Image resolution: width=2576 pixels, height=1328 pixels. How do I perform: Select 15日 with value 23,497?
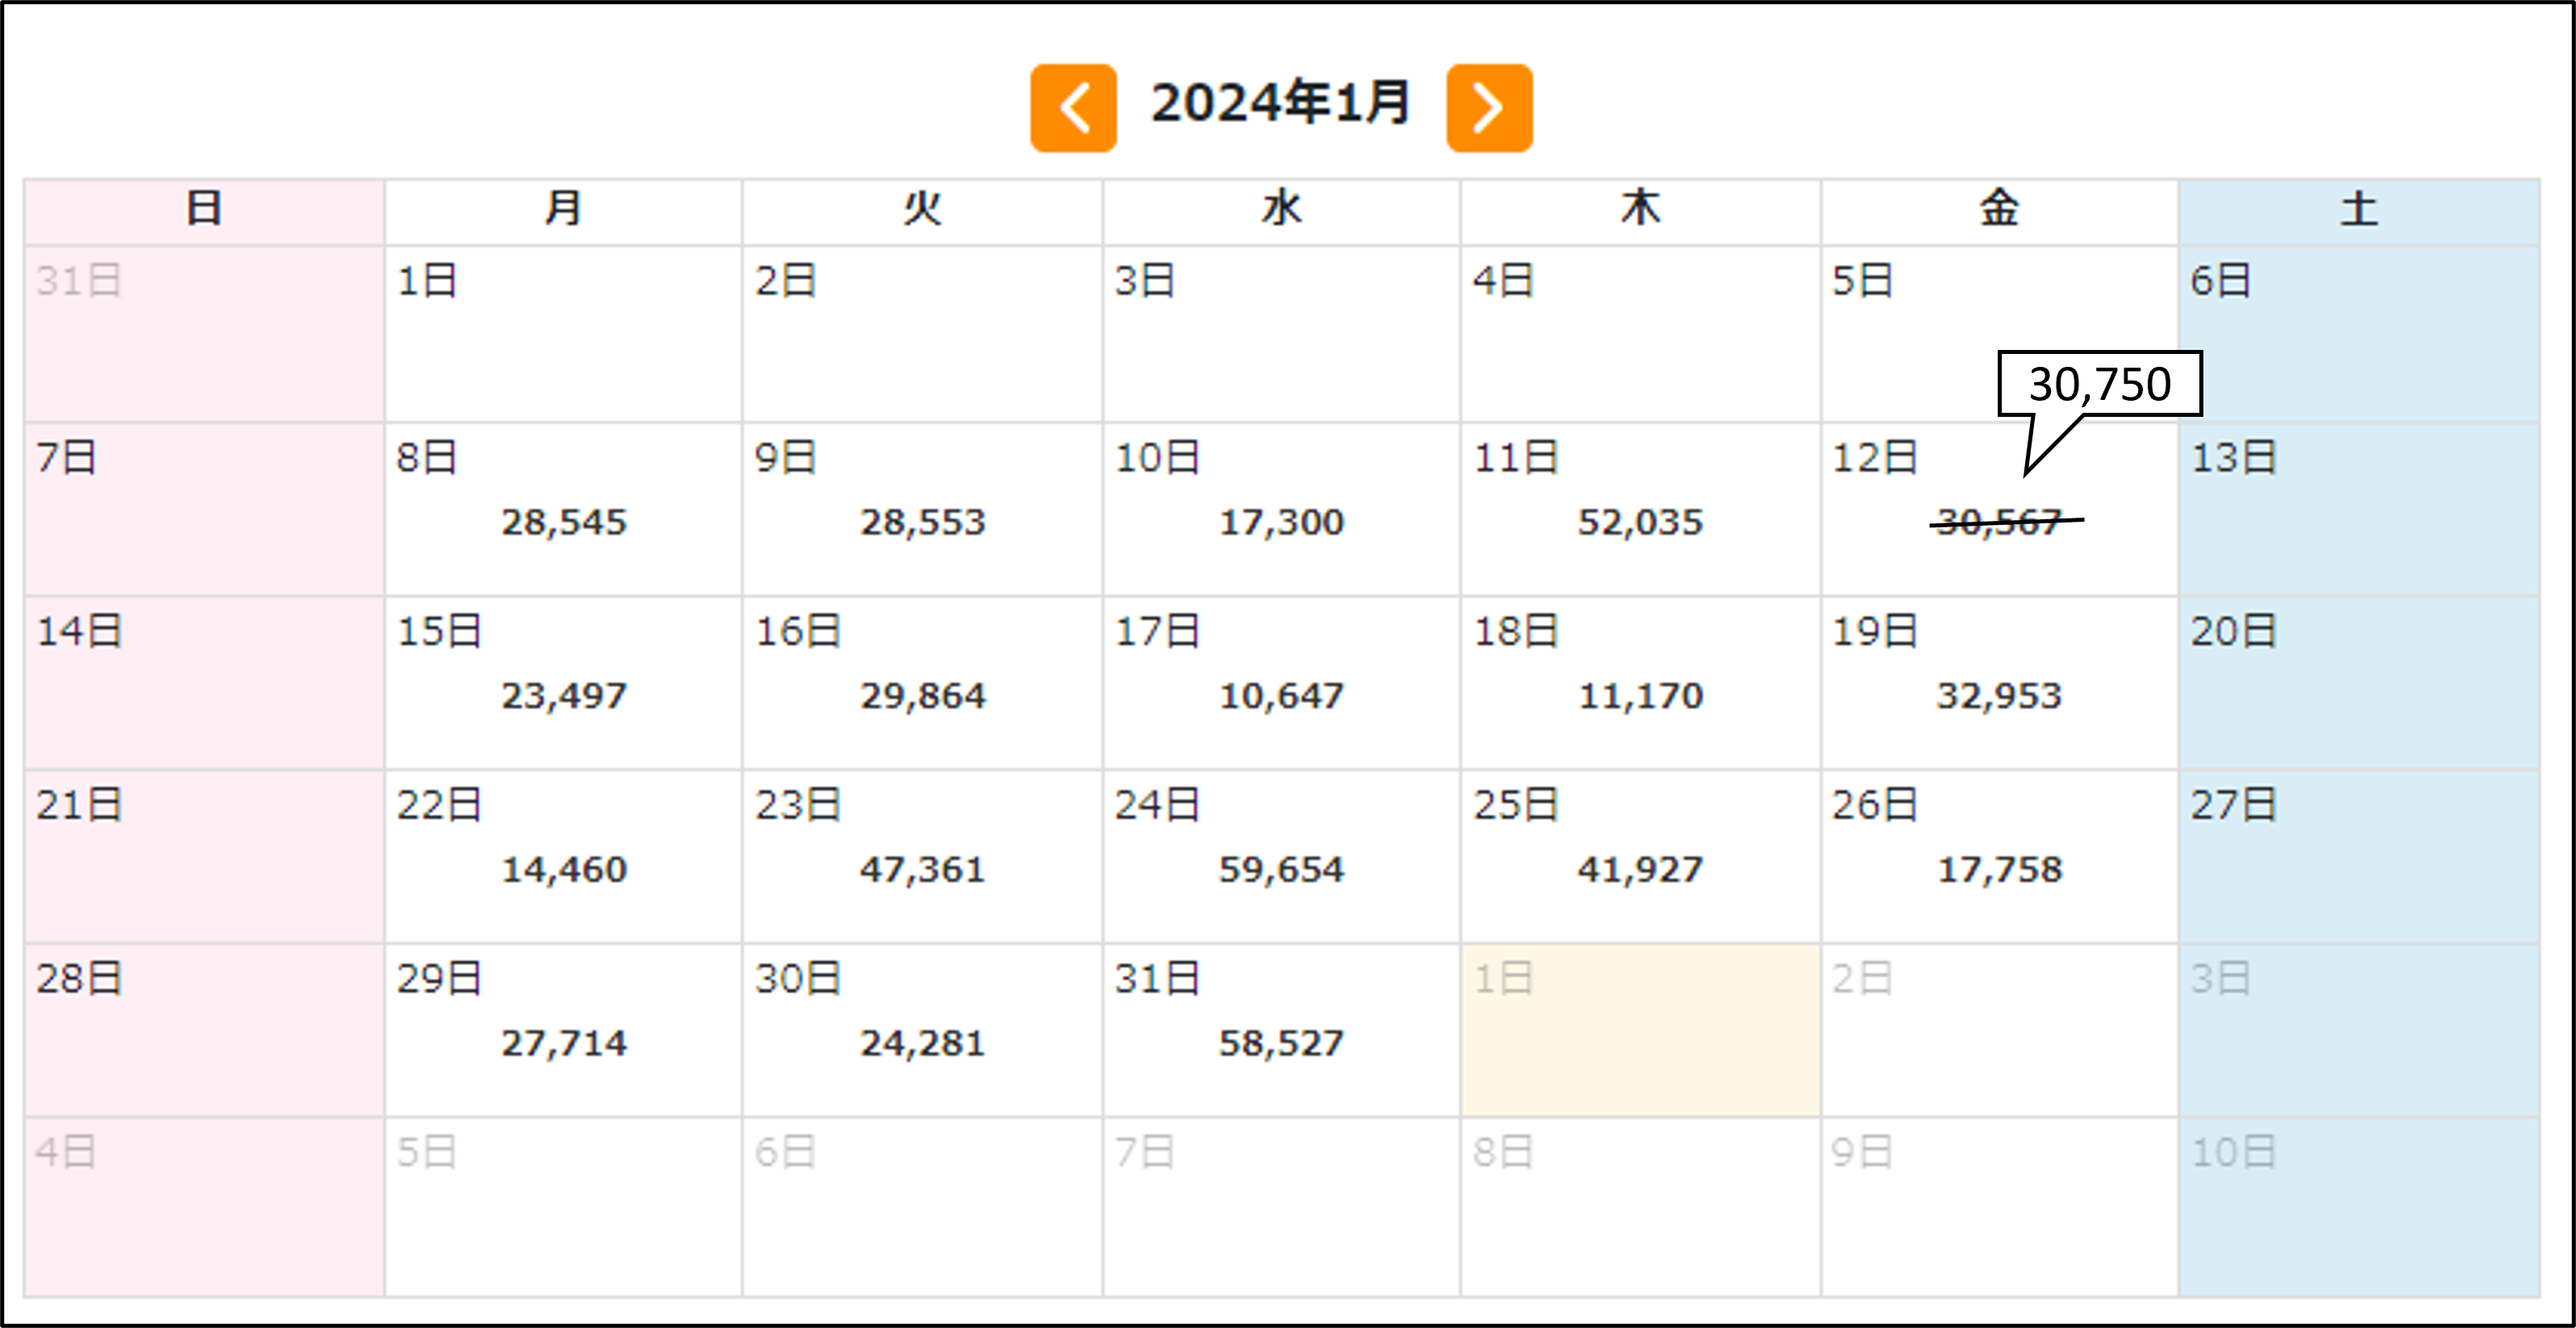[x=563, y=684]
